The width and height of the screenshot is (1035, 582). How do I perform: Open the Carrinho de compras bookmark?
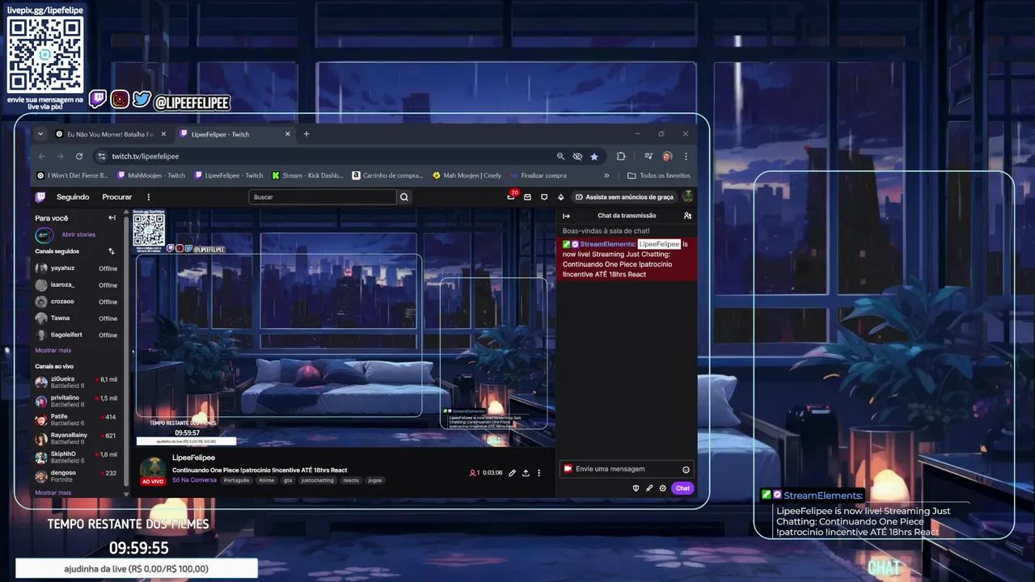(387, 175)
